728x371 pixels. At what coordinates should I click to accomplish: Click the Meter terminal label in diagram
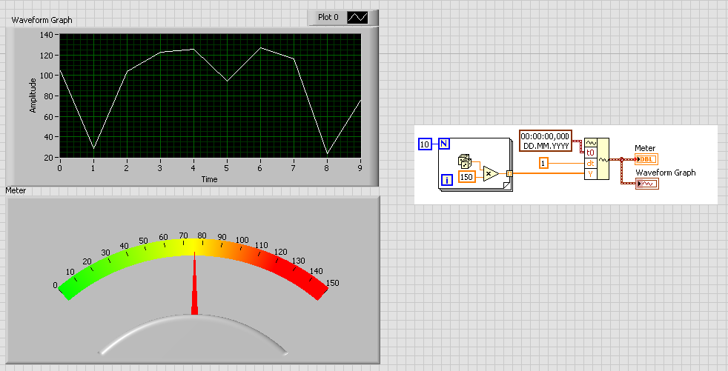tap(645, 148)
